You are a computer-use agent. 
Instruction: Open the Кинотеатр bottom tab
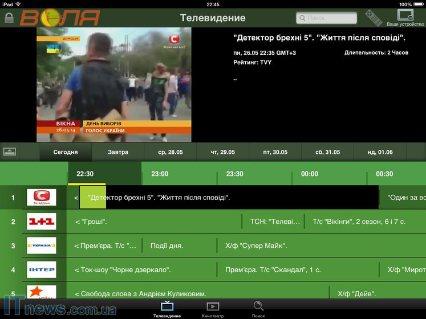[x=213, y=309]
